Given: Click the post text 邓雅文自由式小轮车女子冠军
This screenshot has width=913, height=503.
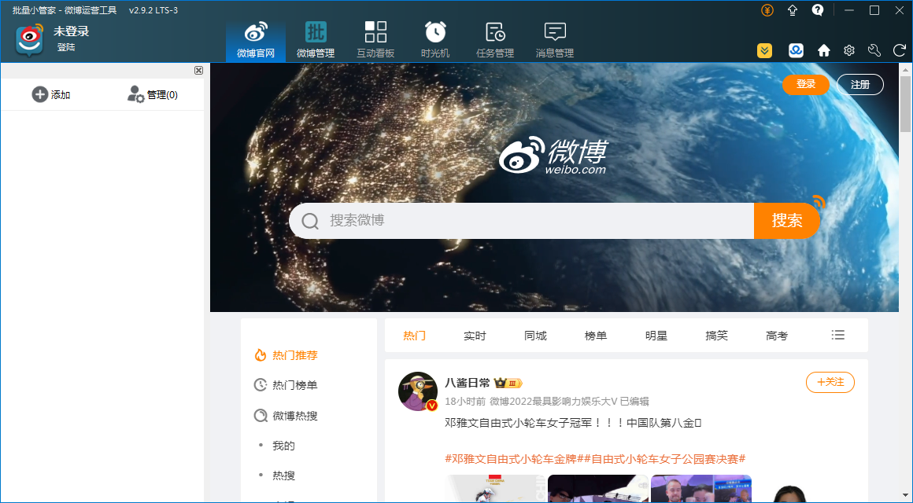Looking at the screenshot, I should click(x=574, y=423).
